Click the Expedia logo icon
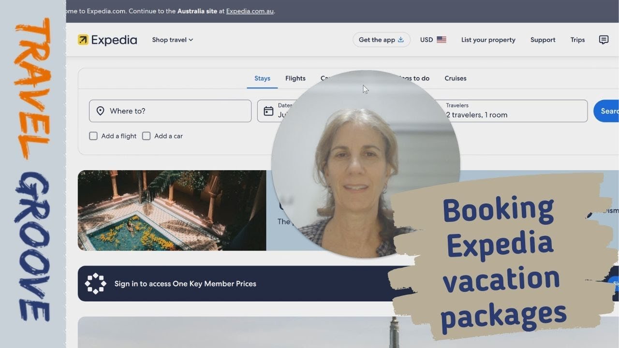 coord(83,40)
